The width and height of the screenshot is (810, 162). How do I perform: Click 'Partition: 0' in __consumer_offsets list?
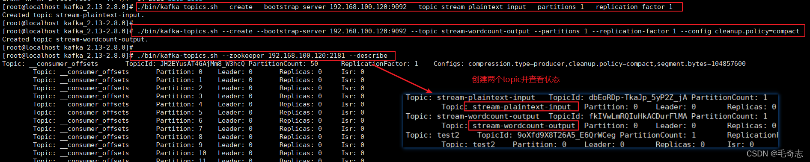[x=179, y=72]
